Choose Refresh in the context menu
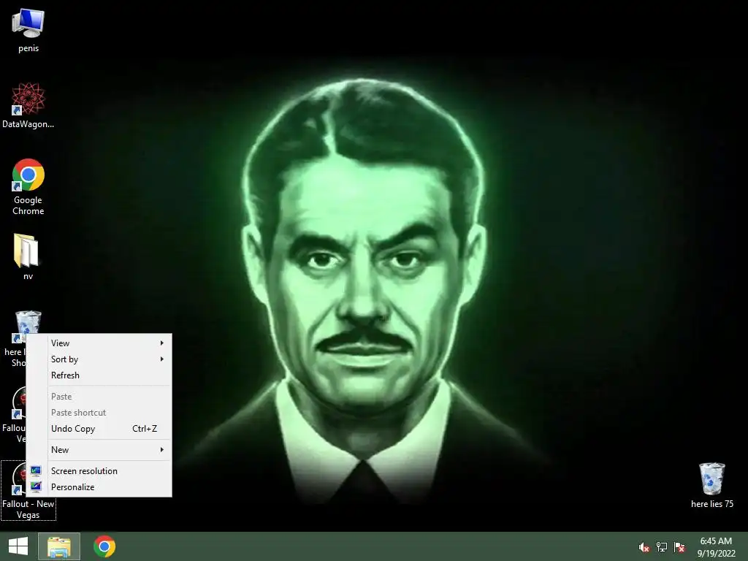 pyautogui.click(x=99, y=375)
